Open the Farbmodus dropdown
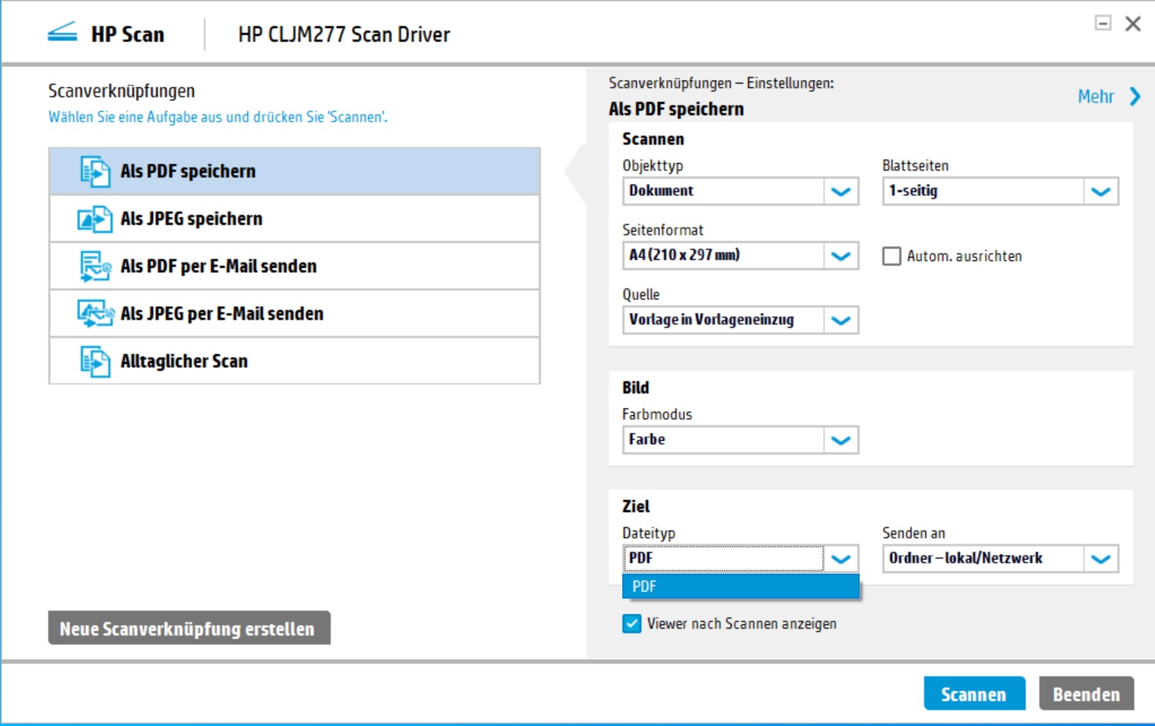Image resolution: width=1155 pixels, height=726 pixels. click(841, 440)
